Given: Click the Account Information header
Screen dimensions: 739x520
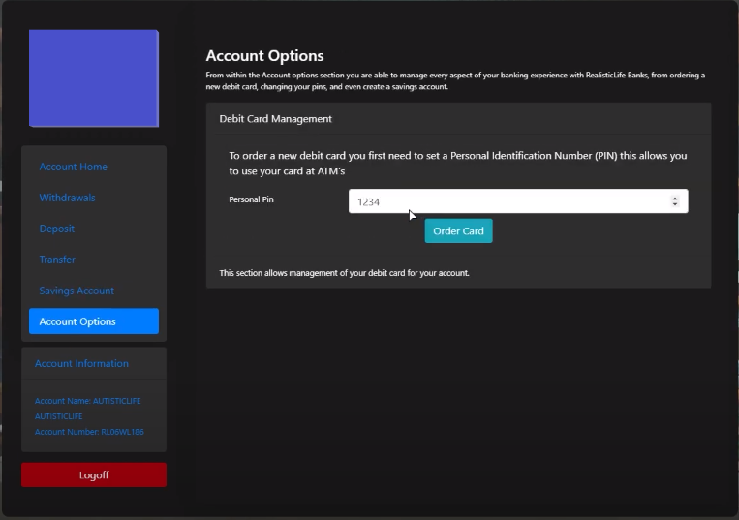Looking at the screenshot, I should (x=81, y=364).
